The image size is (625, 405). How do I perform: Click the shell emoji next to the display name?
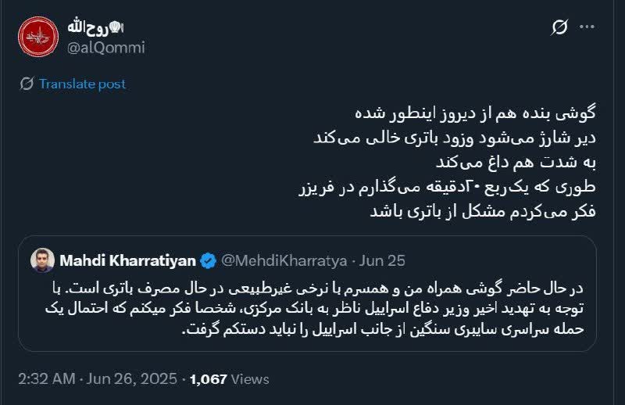[x=116, y=27]
